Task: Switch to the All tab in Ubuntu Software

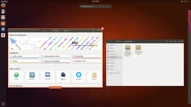Action: pos(45,31)
